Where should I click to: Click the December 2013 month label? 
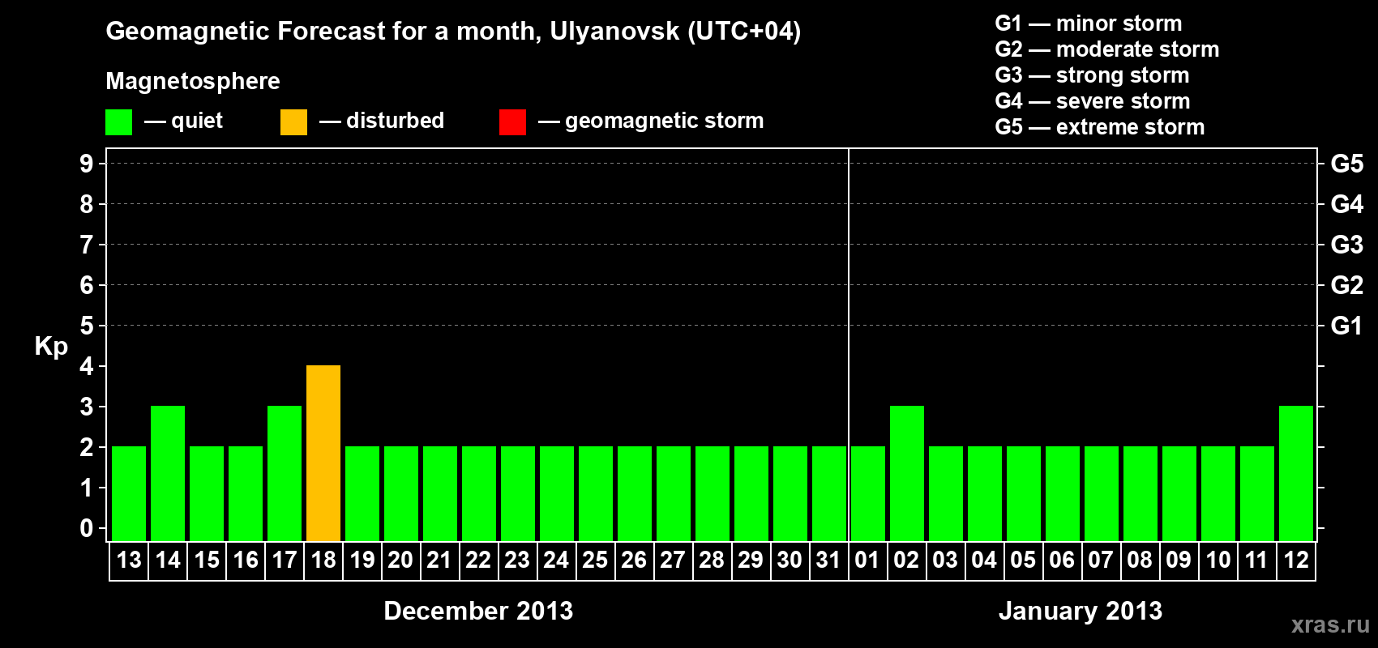478,611
